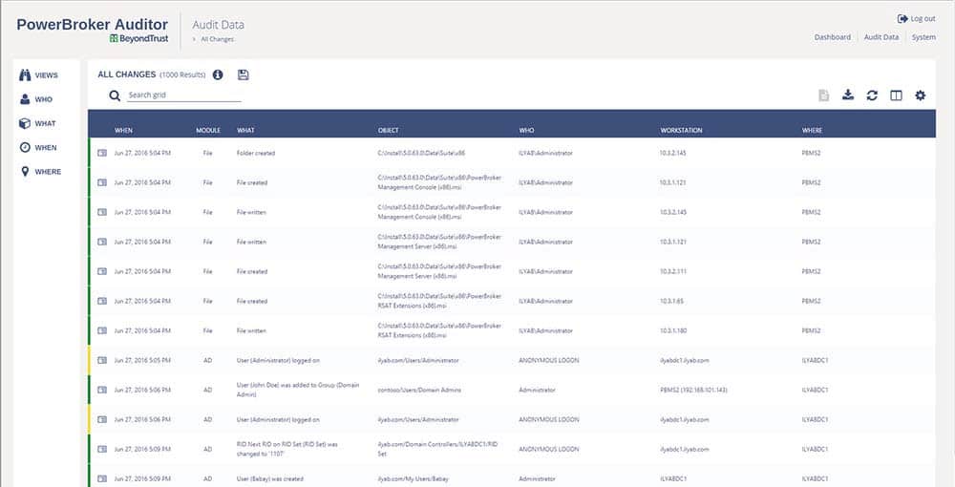Open detail icon for workstation 10.3.2.111 row
The width and height of the screenshot is (955, 487).
tap(102, 271)
